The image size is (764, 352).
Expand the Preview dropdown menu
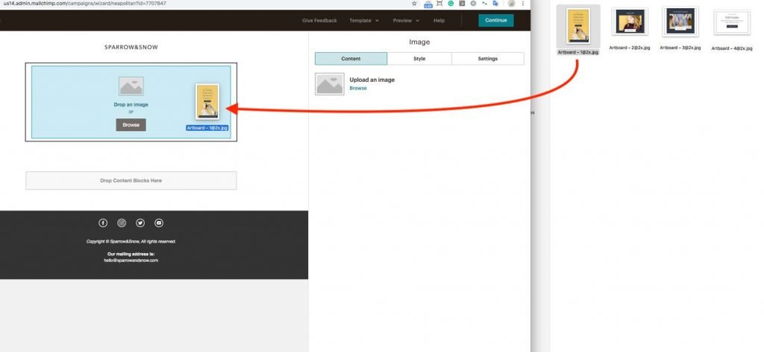pos(406,20)
